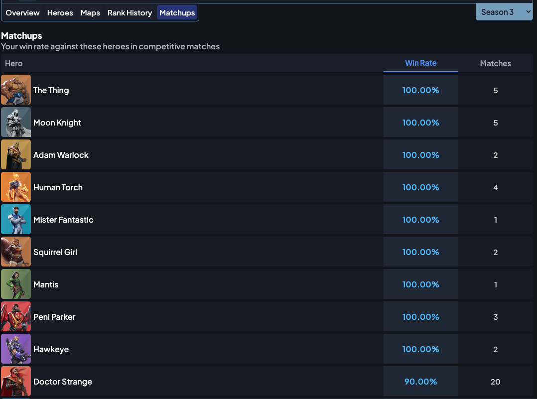
Task: Click the Mantis hero avatar
Action: click(16, 284)
